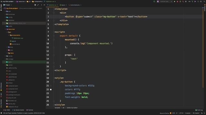Place cursor on console.log line in editor
Screen dimensions: 206x115
pos(91,43)
